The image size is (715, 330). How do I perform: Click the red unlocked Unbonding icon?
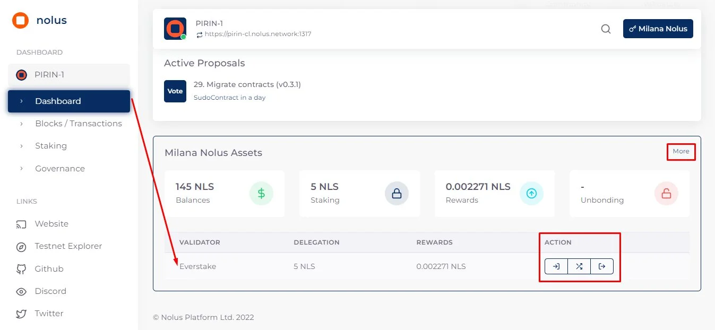pyautogui.click(x=667, y=193)
